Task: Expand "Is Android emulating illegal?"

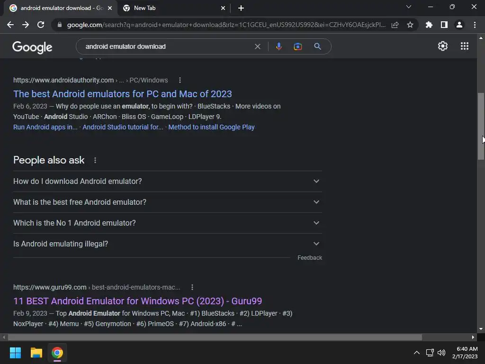Action: click(167, 244)
